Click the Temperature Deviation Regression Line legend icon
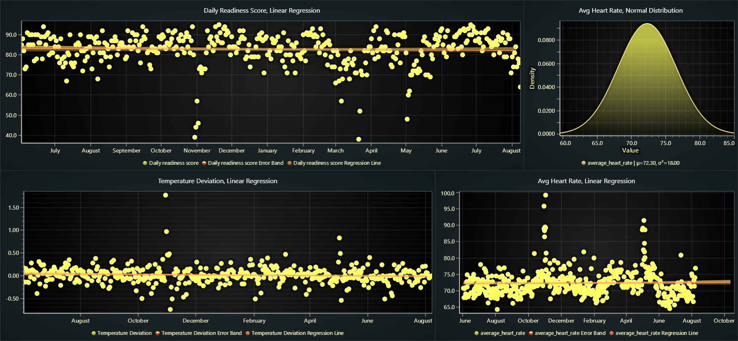This screenshot has width=738, height=341. (x=248, y=333)
